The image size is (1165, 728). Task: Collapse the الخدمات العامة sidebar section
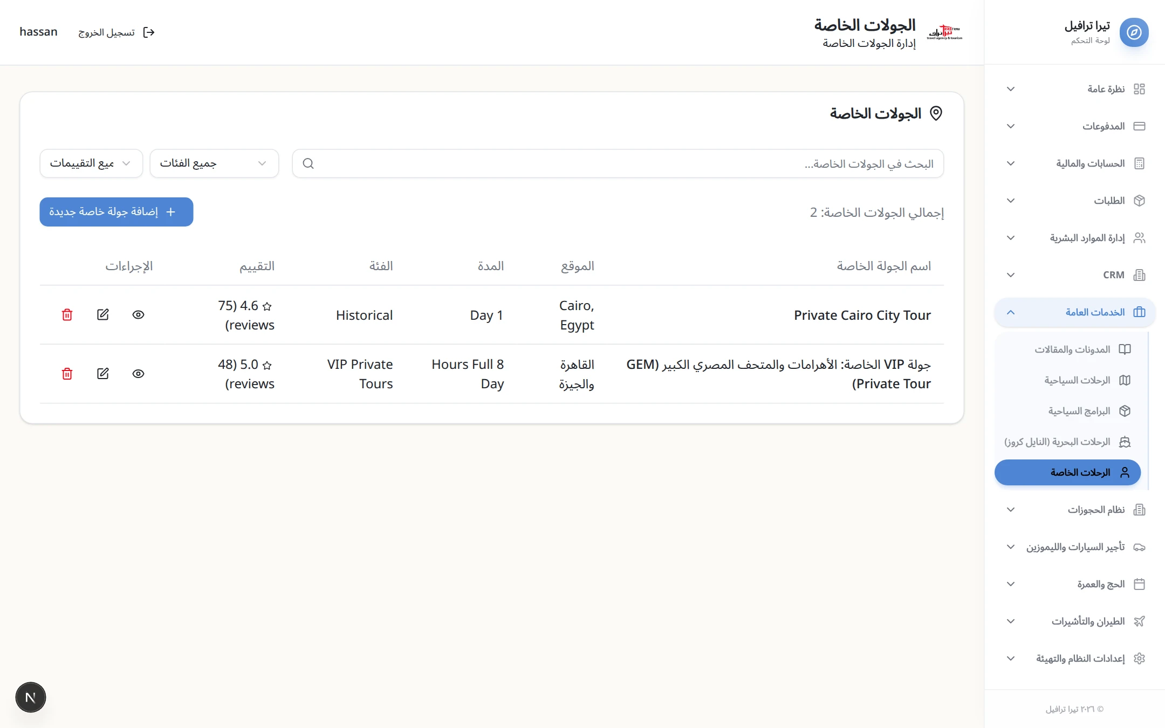(x=1075, y=312)
